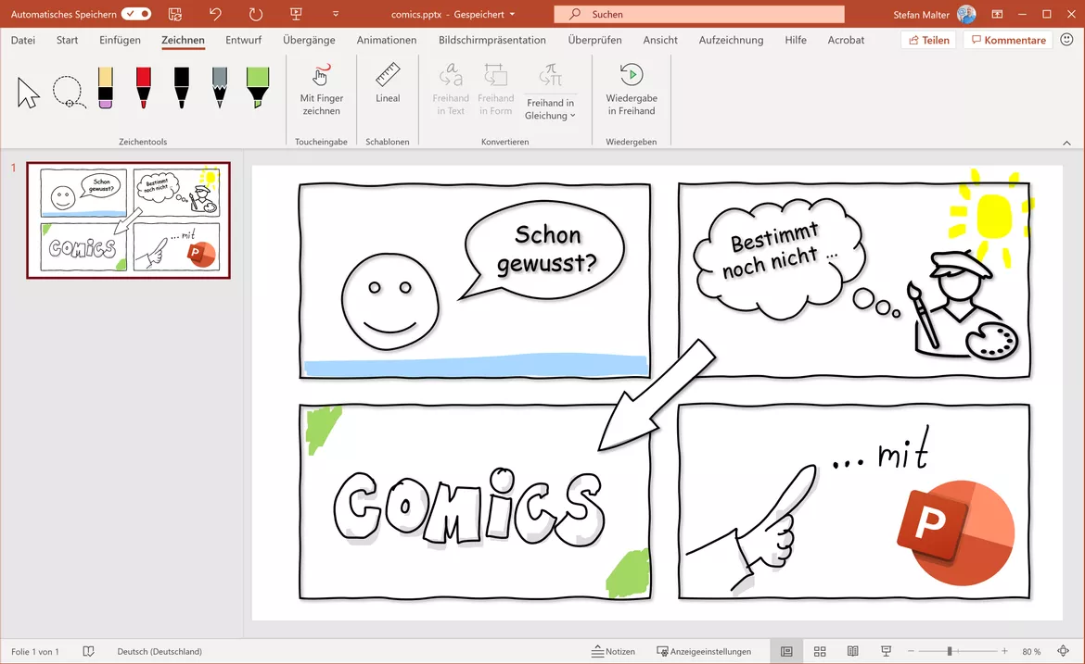This screenshot has height=664, width=1085.
Task: Switch to reading view
Action: (853, 652)
